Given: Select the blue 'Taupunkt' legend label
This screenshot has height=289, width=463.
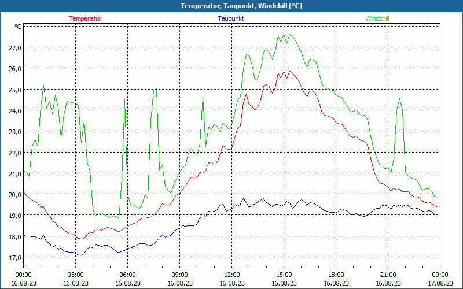Looking at the screenshot, I should point(231,18).
